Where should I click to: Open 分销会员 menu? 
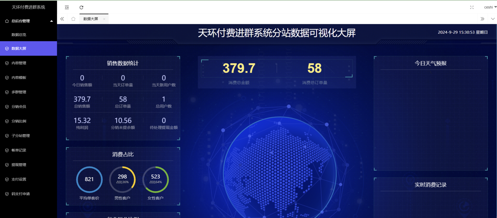click(29, 107)
